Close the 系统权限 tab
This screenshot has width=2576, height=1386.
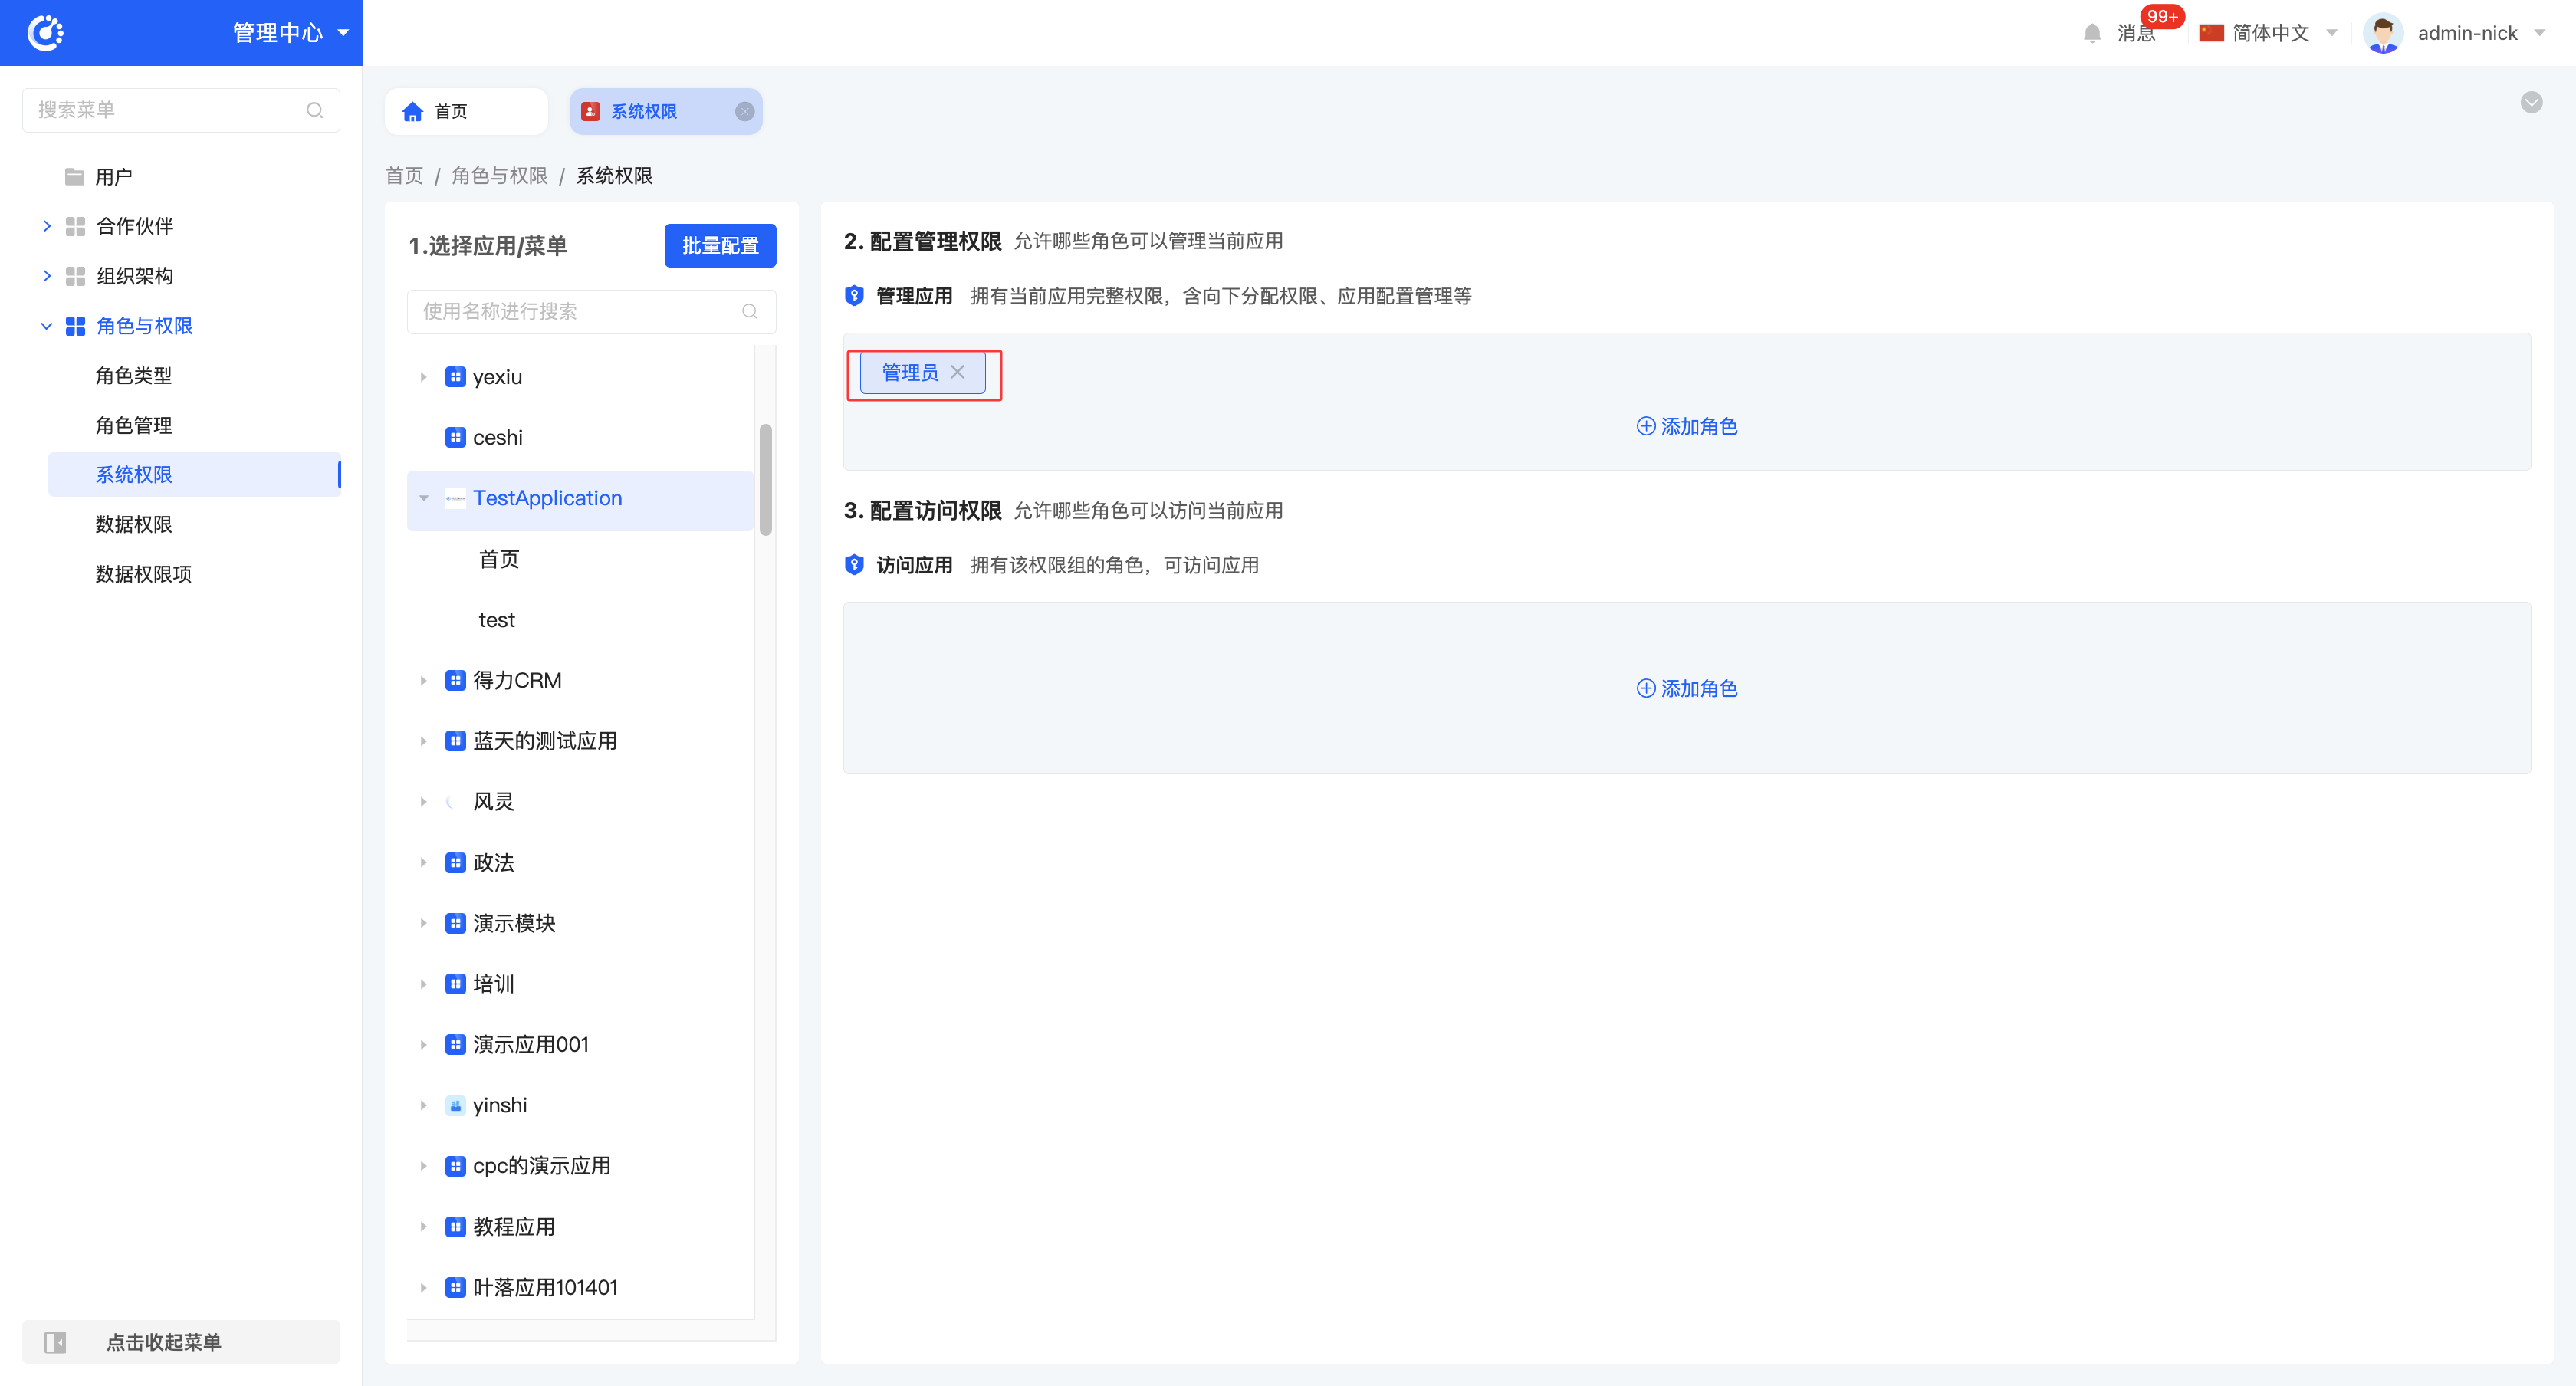[745, 111]
